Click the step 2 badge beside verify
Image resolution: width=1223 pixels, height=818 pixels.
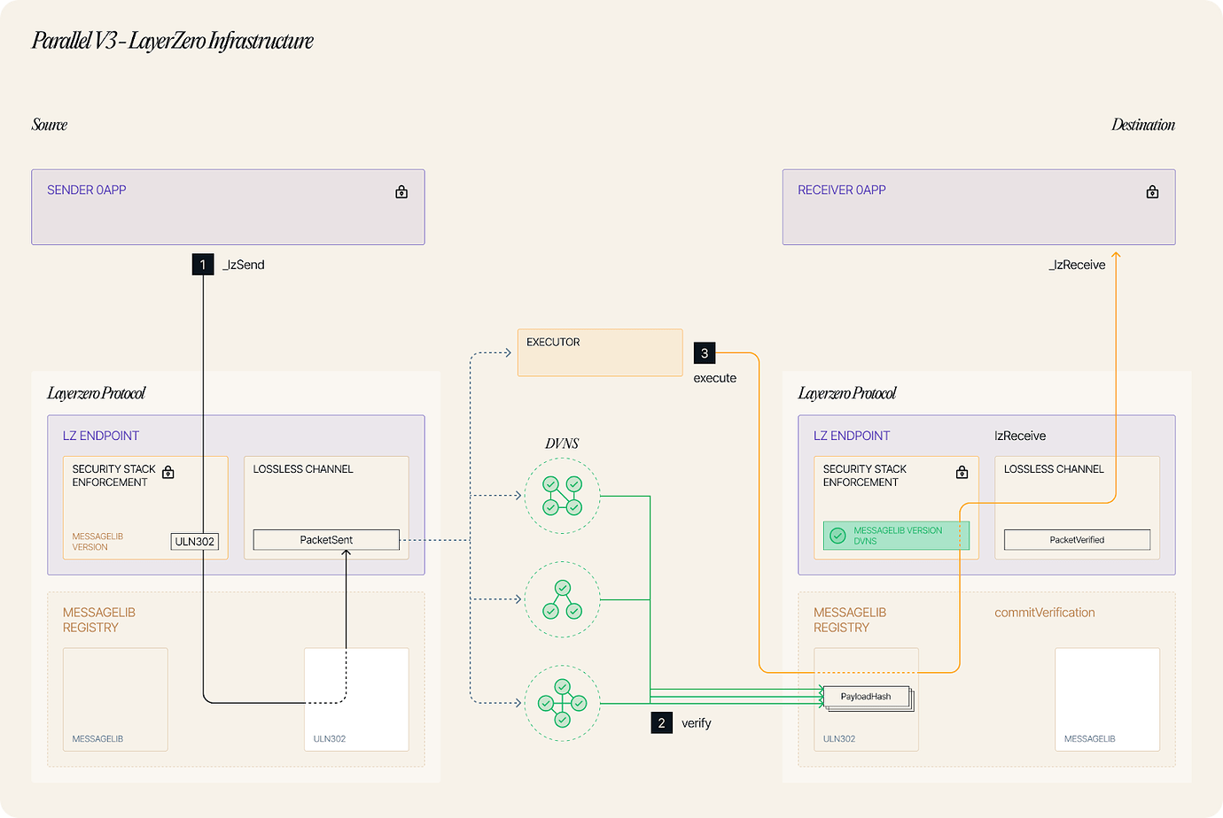tap(661, 723)
